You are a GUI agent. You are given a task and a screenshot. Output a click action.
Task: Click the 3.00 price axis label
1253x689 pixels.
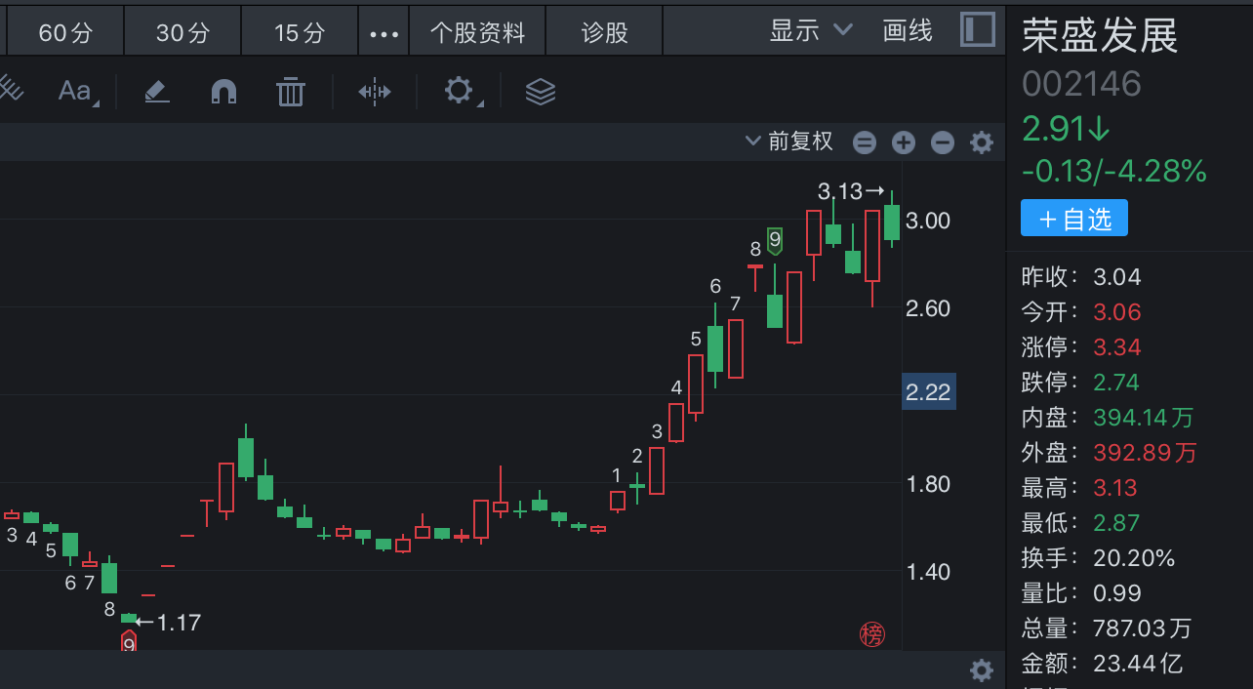928,221
